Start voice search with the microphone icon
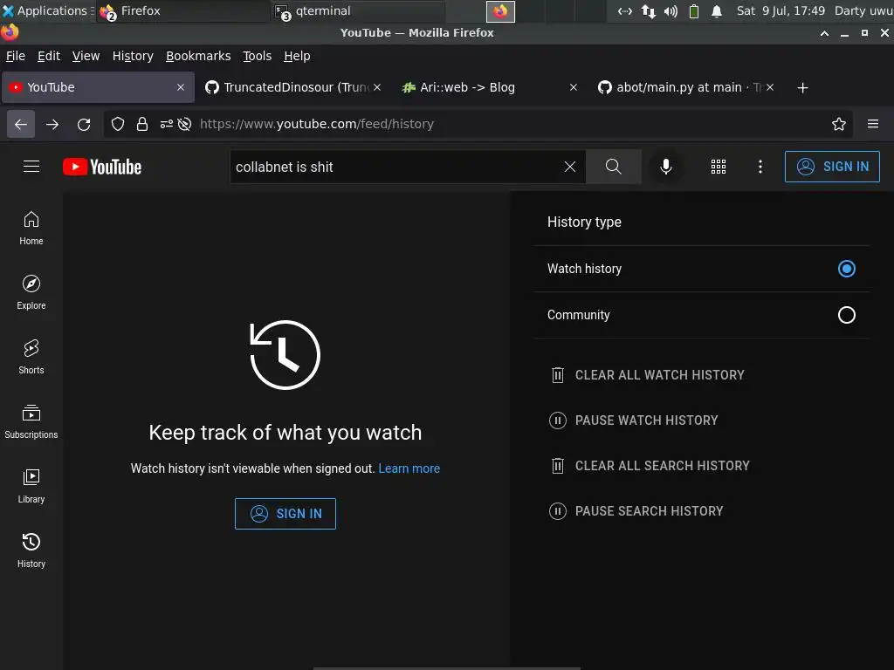894x670 pixels. [665, 167]
